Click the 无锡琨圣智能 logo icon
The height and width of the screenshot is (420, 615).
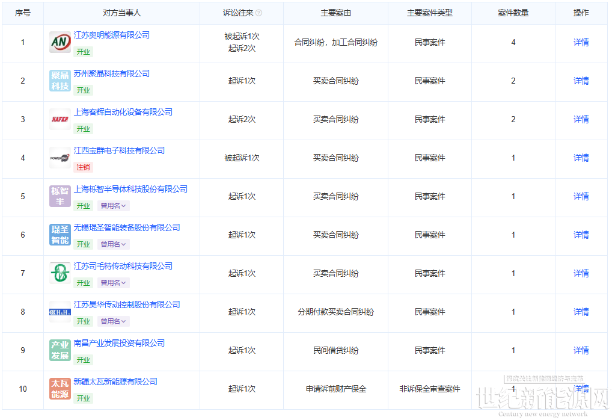click(x=60, y=235)
